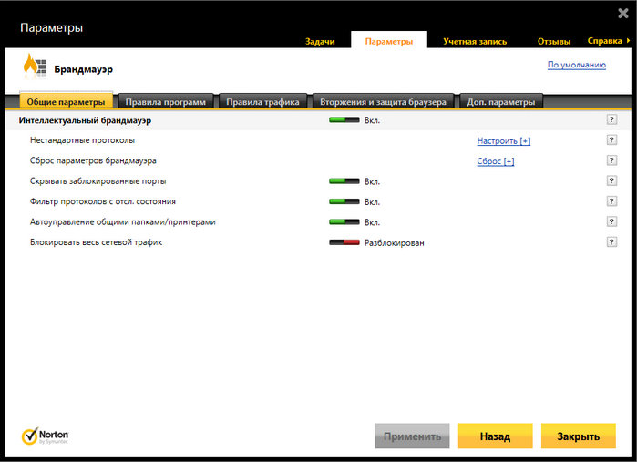
Task: Open the Отзывы tab
Action: click(x=554, y=41)
